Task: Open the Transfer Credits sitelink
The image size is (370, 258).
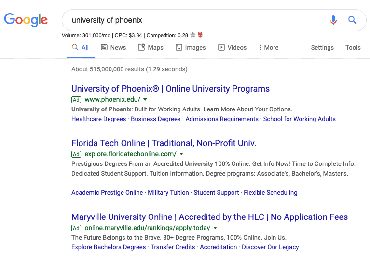Action: pos(173,247)
